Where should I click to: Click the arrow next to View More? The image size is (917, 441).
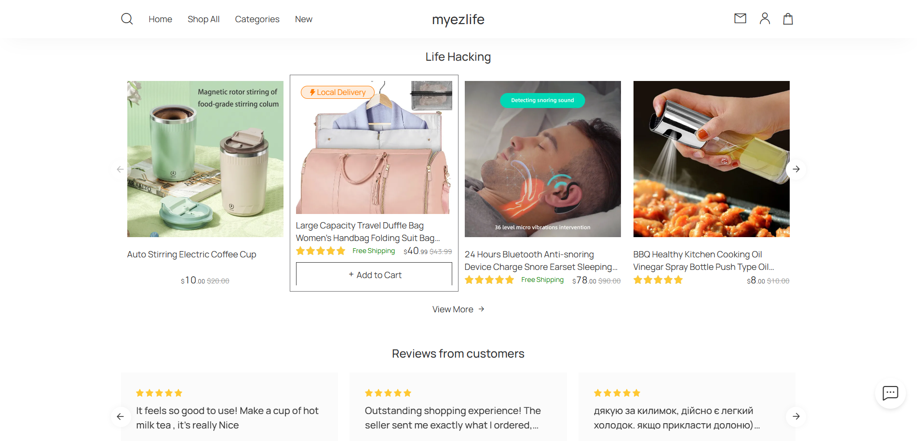pos(481,309)
